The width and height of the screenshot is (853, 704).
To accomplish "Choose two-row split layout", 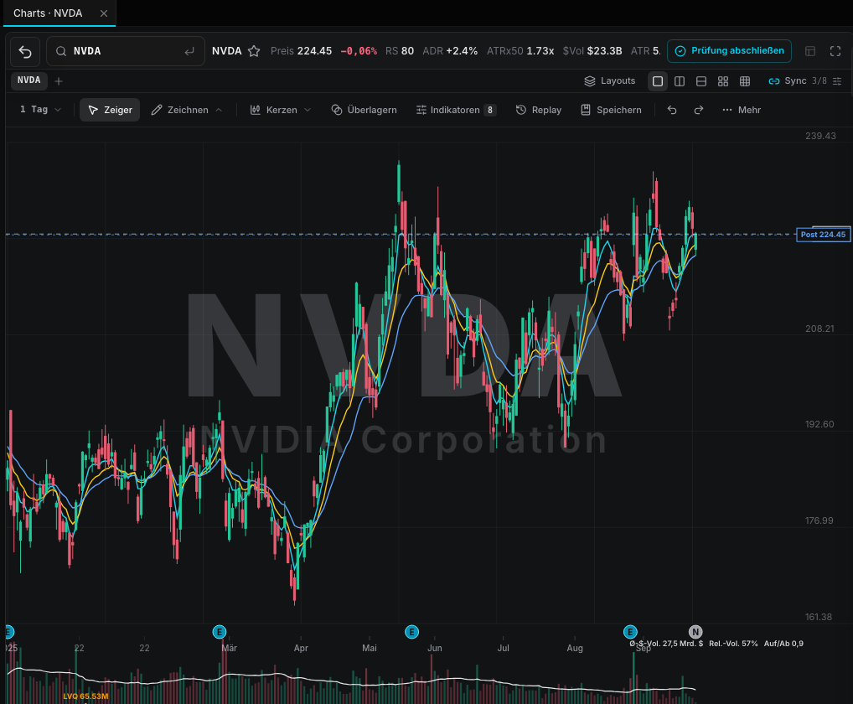I will (x=701, y=81).
